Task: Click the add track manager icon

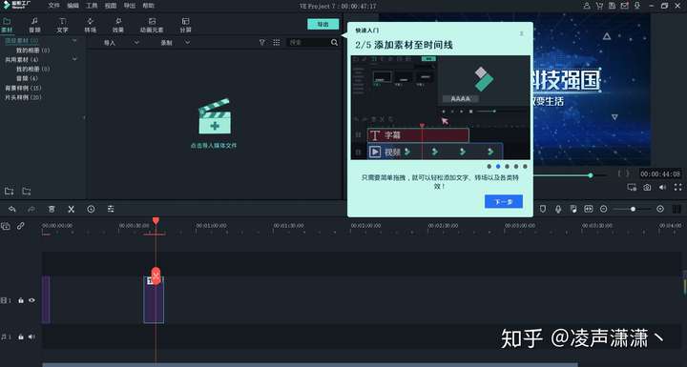Action: point(6,226)
